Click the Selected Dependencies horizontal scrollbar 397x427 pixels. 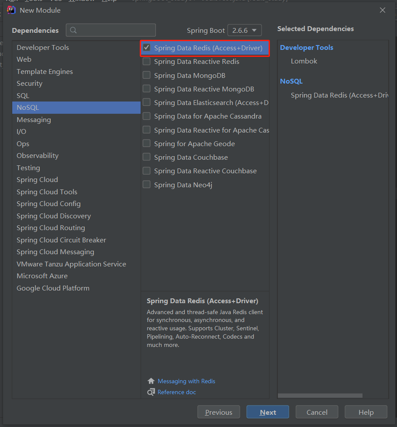coord(320,395)
